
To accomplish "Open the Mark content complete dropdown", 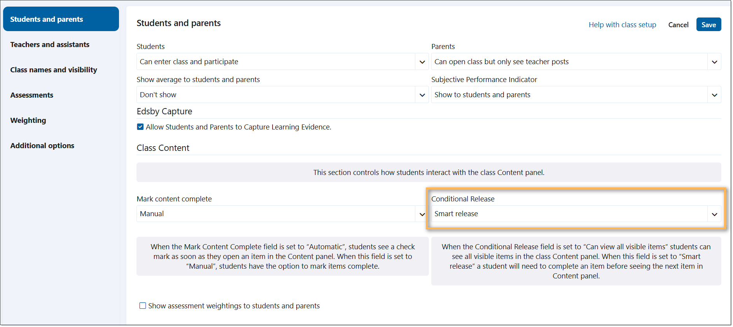I will coord(282,214).
